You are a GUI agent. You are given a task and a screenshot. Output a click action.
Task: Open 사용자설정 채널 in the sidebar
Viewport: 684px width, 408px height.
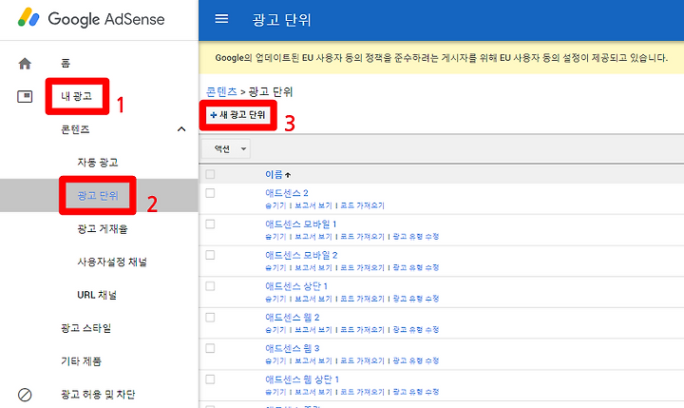point(112,262)
